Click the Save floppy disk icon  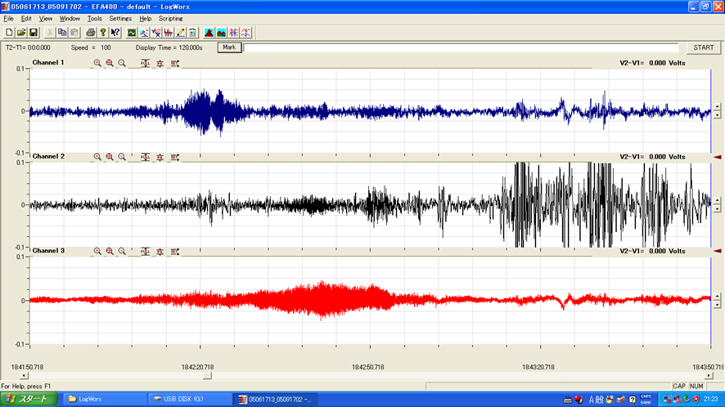point(34,33)
